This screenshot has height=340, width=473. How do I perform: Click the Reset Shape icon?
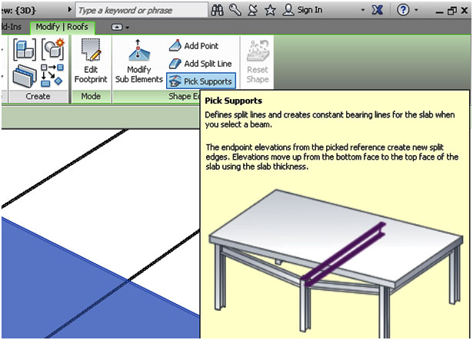(x=258, y=61)
